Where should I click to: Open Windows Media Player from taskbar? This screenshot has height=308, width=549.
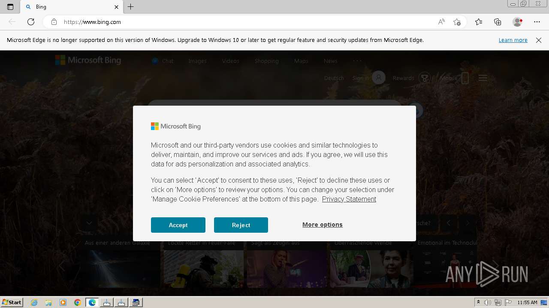pos(63,302)
